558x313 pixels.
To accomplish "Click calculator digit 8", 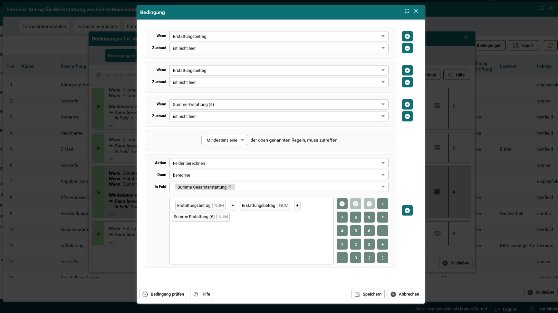I will click(356, 217).
